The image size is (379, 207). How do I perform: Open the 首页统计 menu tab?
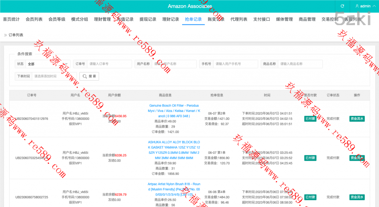[x=11, y=19]
